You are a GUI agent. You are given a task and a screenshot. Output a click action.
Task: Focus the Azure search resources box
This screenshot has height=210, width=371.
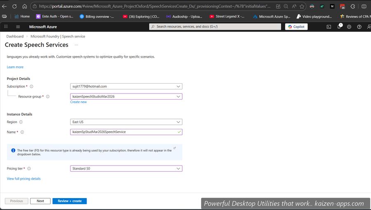215,27
